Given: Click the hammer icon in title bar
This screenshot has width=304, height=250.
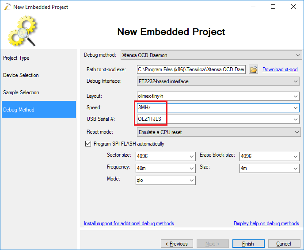Looking at the screenshot, I should (7, 7).
